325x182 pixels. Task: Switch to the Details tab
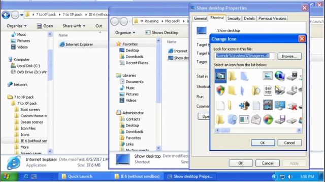(249, 18)
